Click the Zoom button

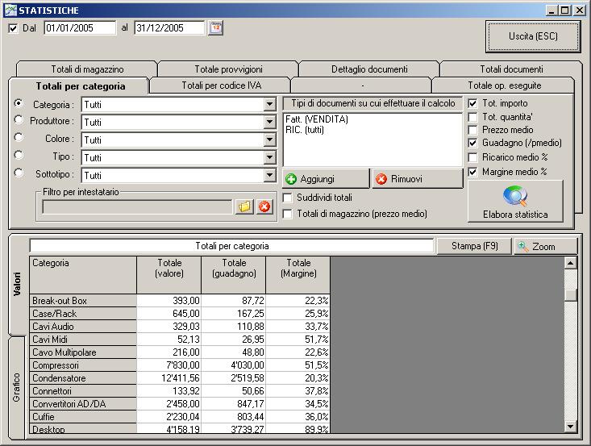click(545, 246)
